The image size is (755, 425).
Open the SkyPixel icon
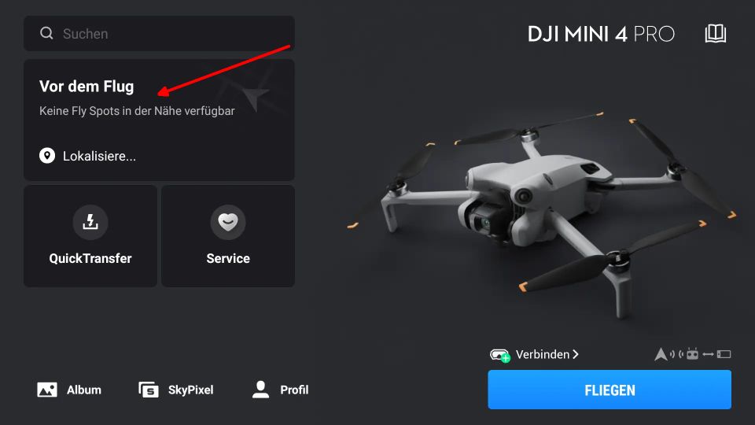pyautogui.click(x=149, y=390)
